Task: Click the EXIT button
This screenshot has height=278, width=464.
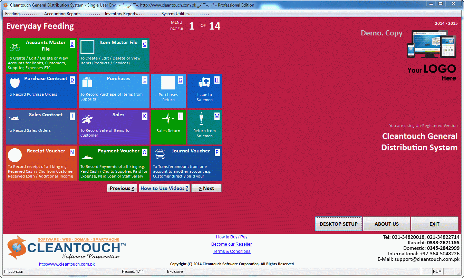Action: [435, 224]
